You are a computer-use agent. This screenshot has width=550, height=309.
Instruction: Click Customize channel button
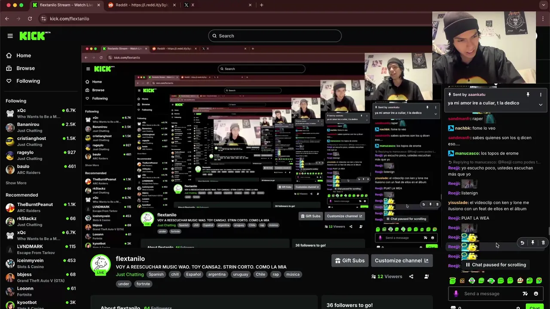401,261
